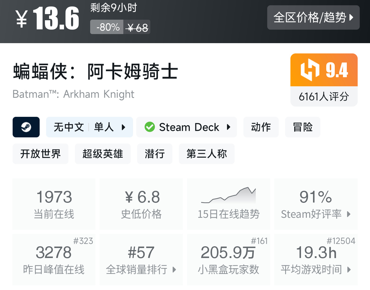Select the 超级英雄 superhero tag
This screenshot has height=290, width=370.
pos(103,154)
